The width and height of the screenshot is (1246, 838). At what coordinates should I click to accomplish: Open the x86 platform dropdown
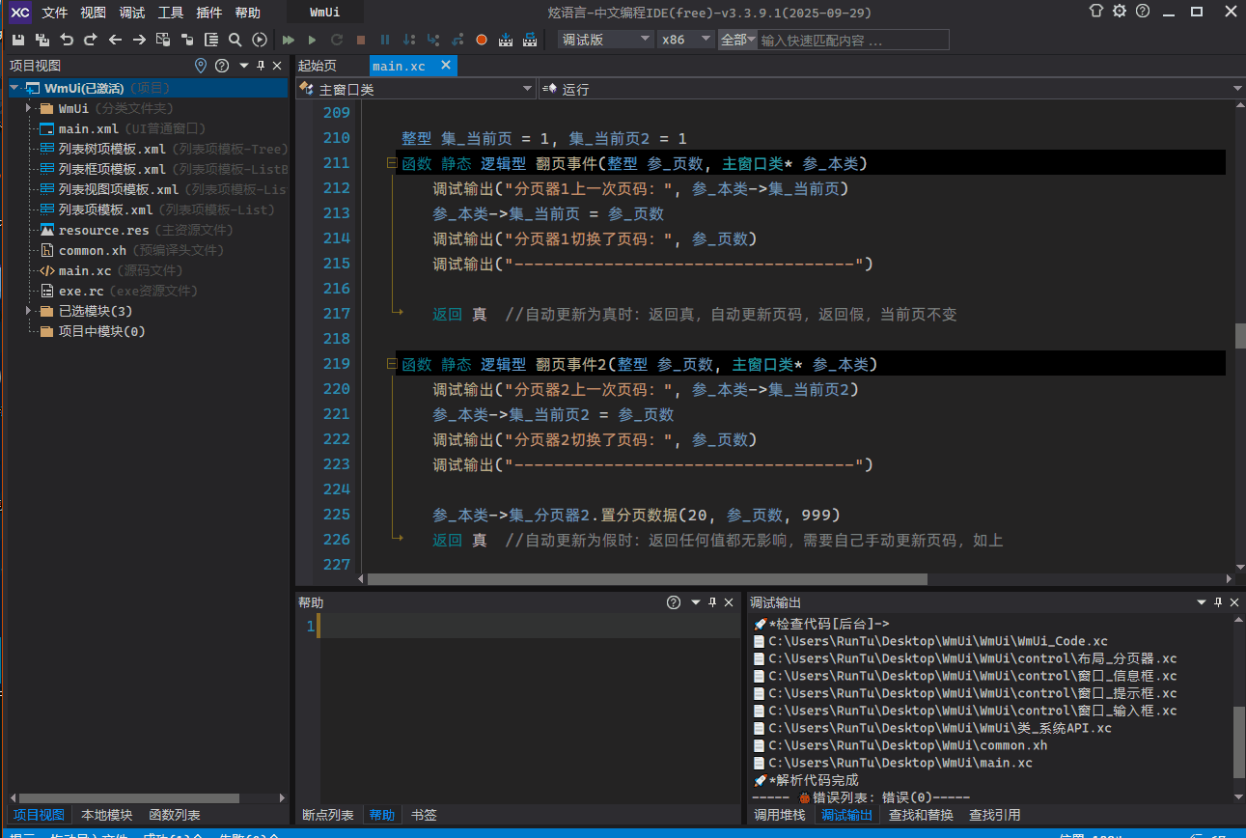686,40
